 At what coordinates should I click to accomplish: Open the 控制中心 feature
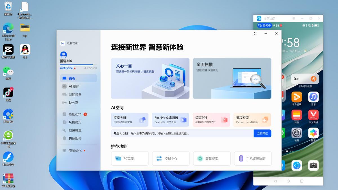[x=171, y=158]
